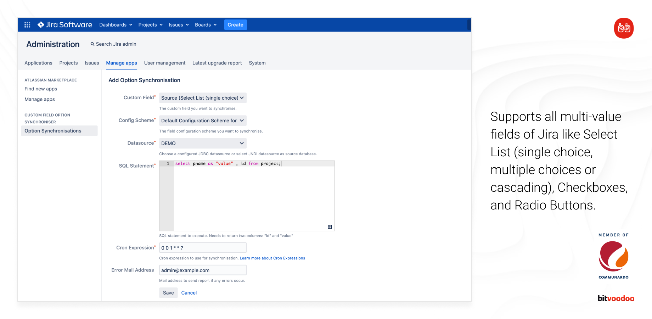Click Manage apps in the sidebar
652x319 pixels.
pyautogui.click(x=40, y=100)
